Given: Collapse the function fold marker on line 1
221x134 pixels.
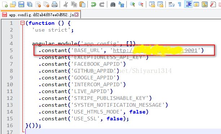Looking at the screenshot, I should 22,23.
